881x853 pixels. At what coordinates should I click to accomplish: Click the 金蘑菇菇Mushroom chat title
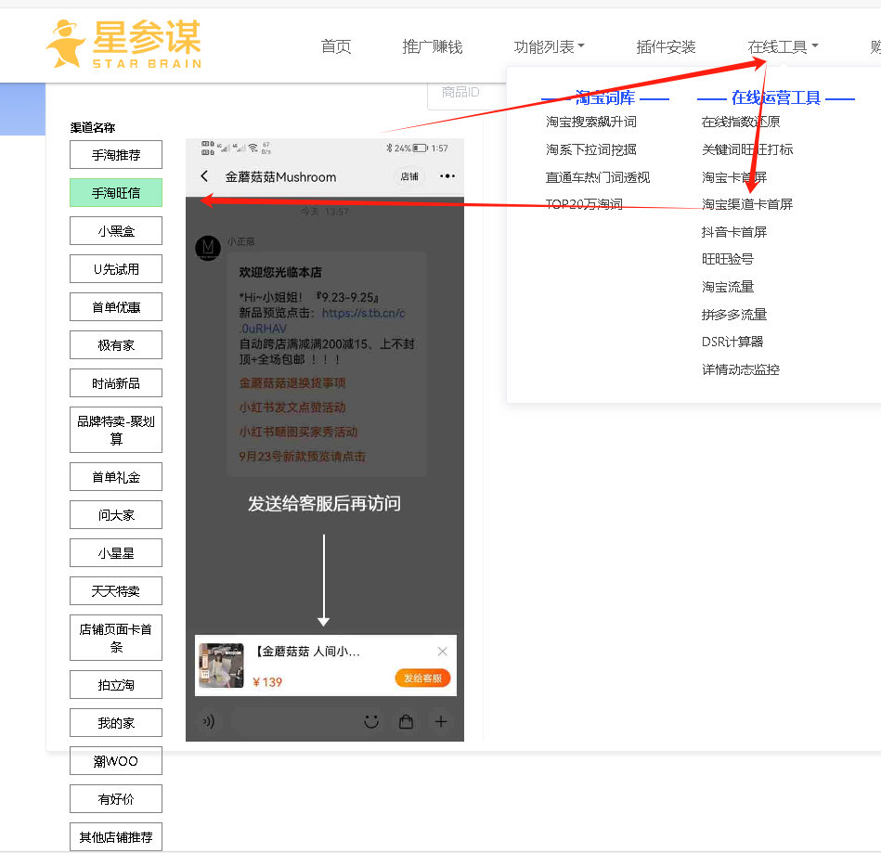click(x=280, y=177)
